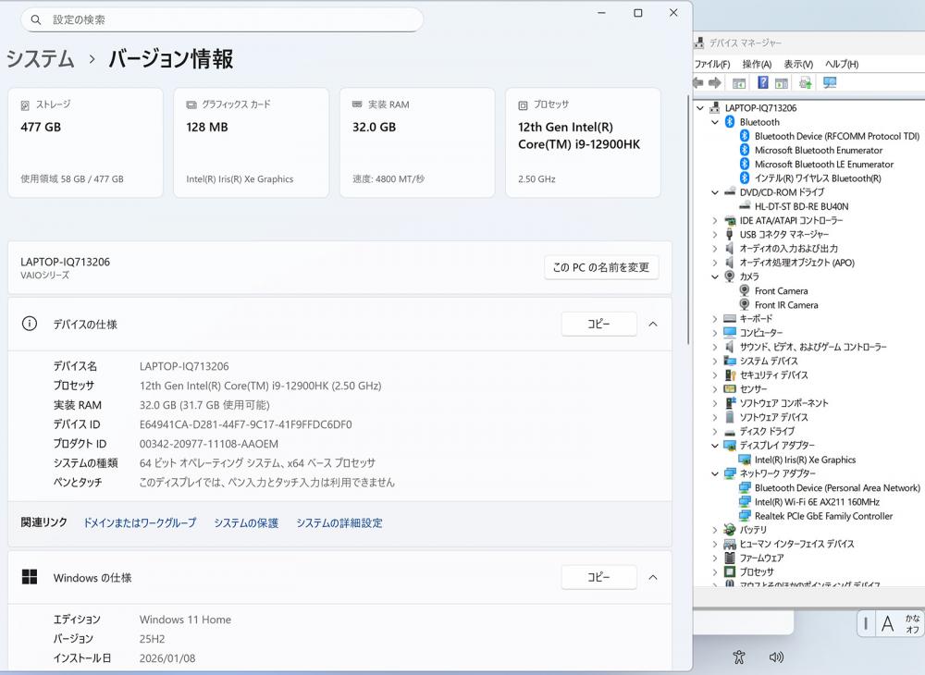Click the accessibility figure icon
The width and height of the screenshot is (925, 675).
pos(738,657)
